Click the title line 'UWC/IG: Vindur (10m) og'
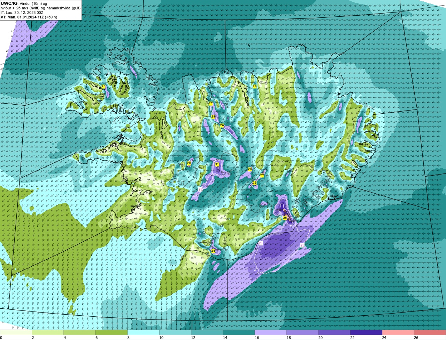446x340 pixels. [x=24, y=3]
